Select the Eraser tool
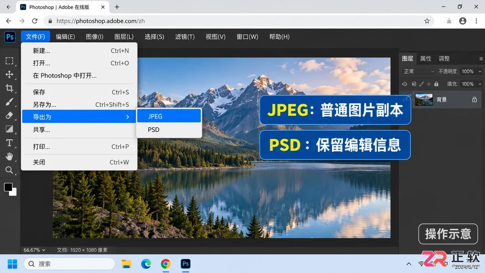The width and height of the screenshot is (485, 273). tap(9, 115)
